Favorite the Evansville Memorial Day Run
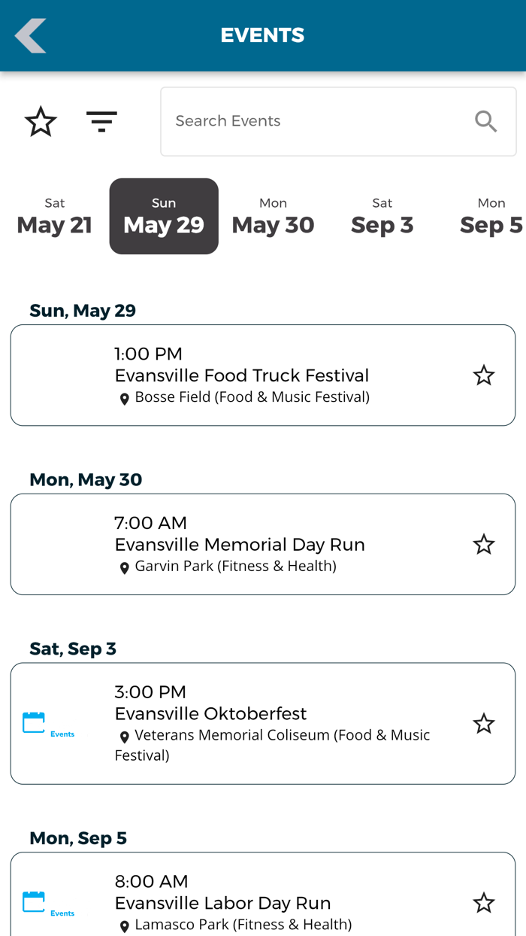The image size is (526, 936). pyautogui.click(x=484, y=543)
